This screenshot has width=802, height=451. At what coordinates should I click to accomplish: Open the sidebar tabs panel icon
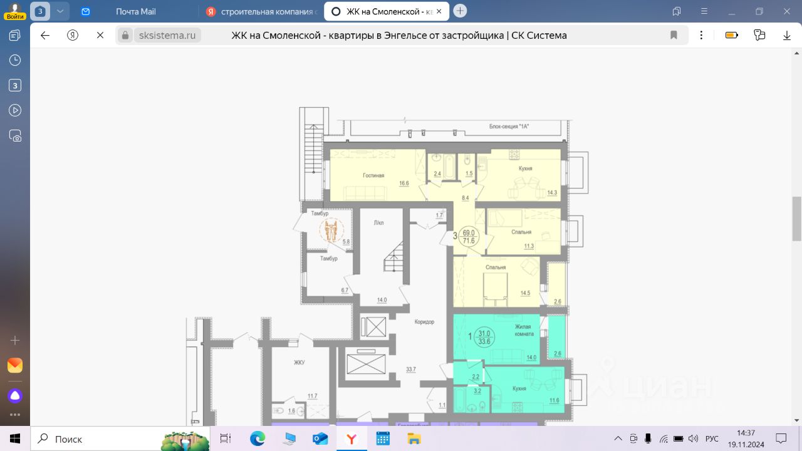[15, 35]
